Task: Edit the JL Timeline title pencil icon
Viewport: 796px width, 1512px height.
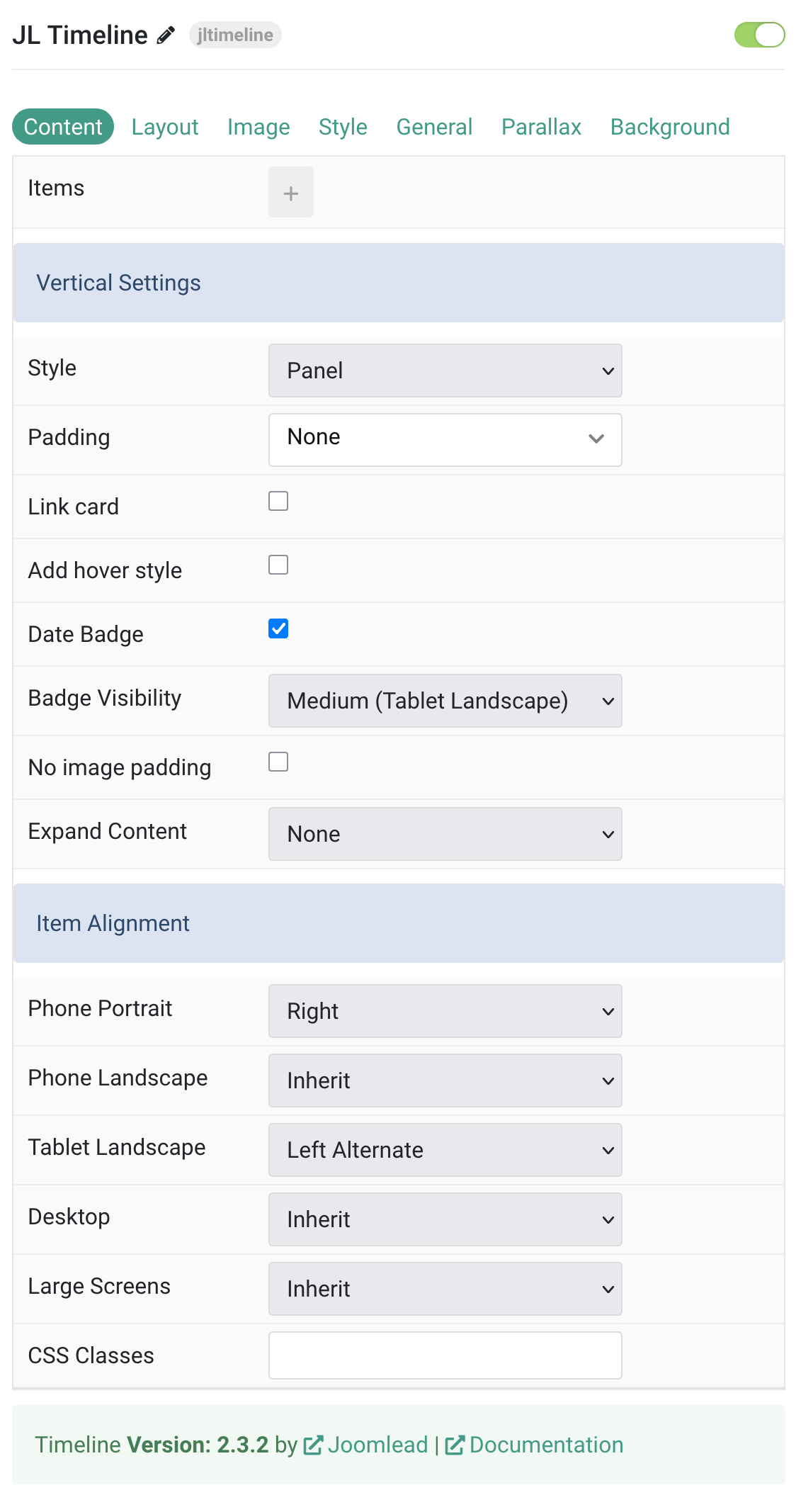Action: [x=166, y=35]
